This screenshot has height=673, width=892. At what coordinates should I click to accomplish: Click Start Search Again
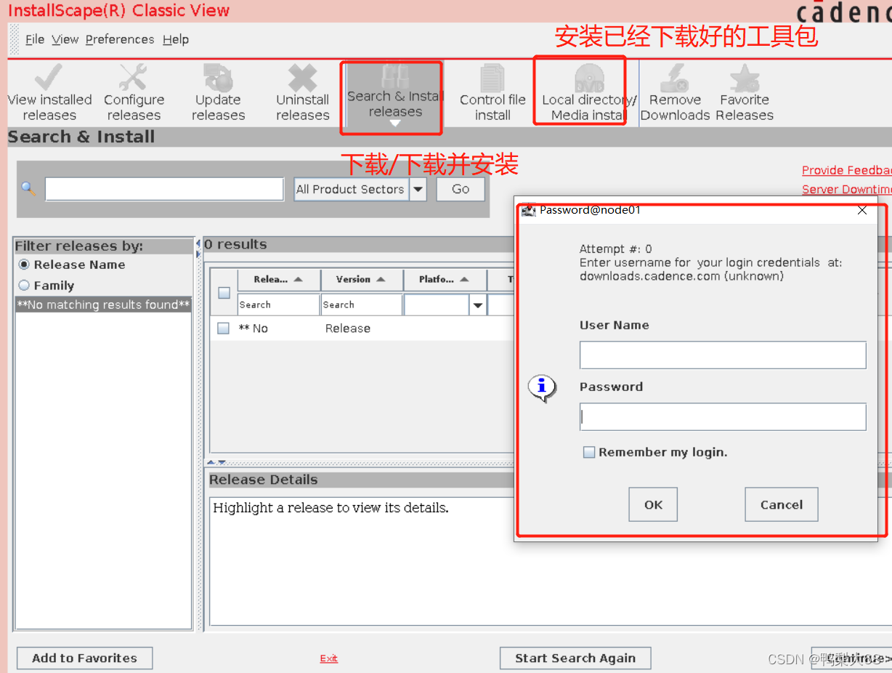[x=575, y=658]
